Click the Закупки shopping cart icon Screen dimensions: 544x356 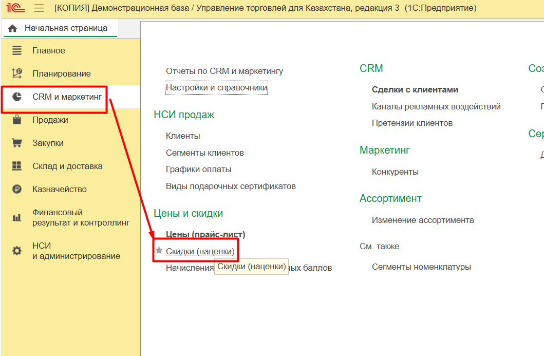click(17, 143)
